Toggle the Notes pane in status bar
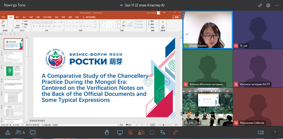Image resolution: width=283 pixels, height=139 pixels. [120, 125]
